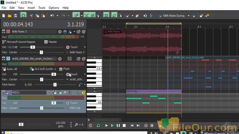Open the View menu

[x=21, y=8]
